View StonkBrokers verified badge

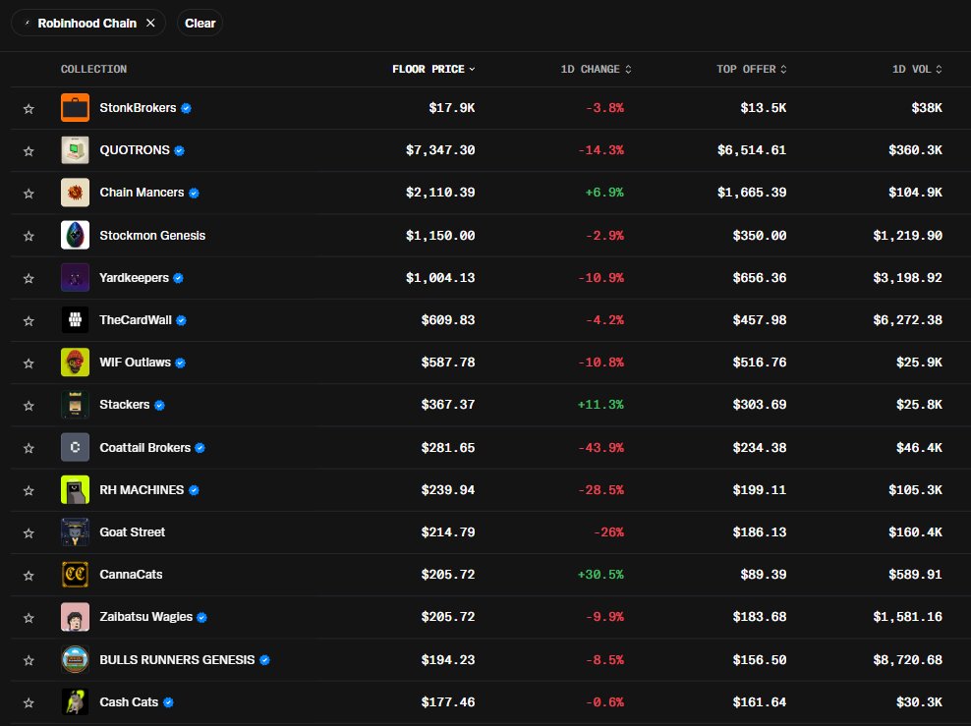[187, 108]
